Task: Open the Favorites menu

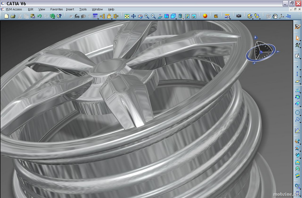Action: click(x=56, y=9)
